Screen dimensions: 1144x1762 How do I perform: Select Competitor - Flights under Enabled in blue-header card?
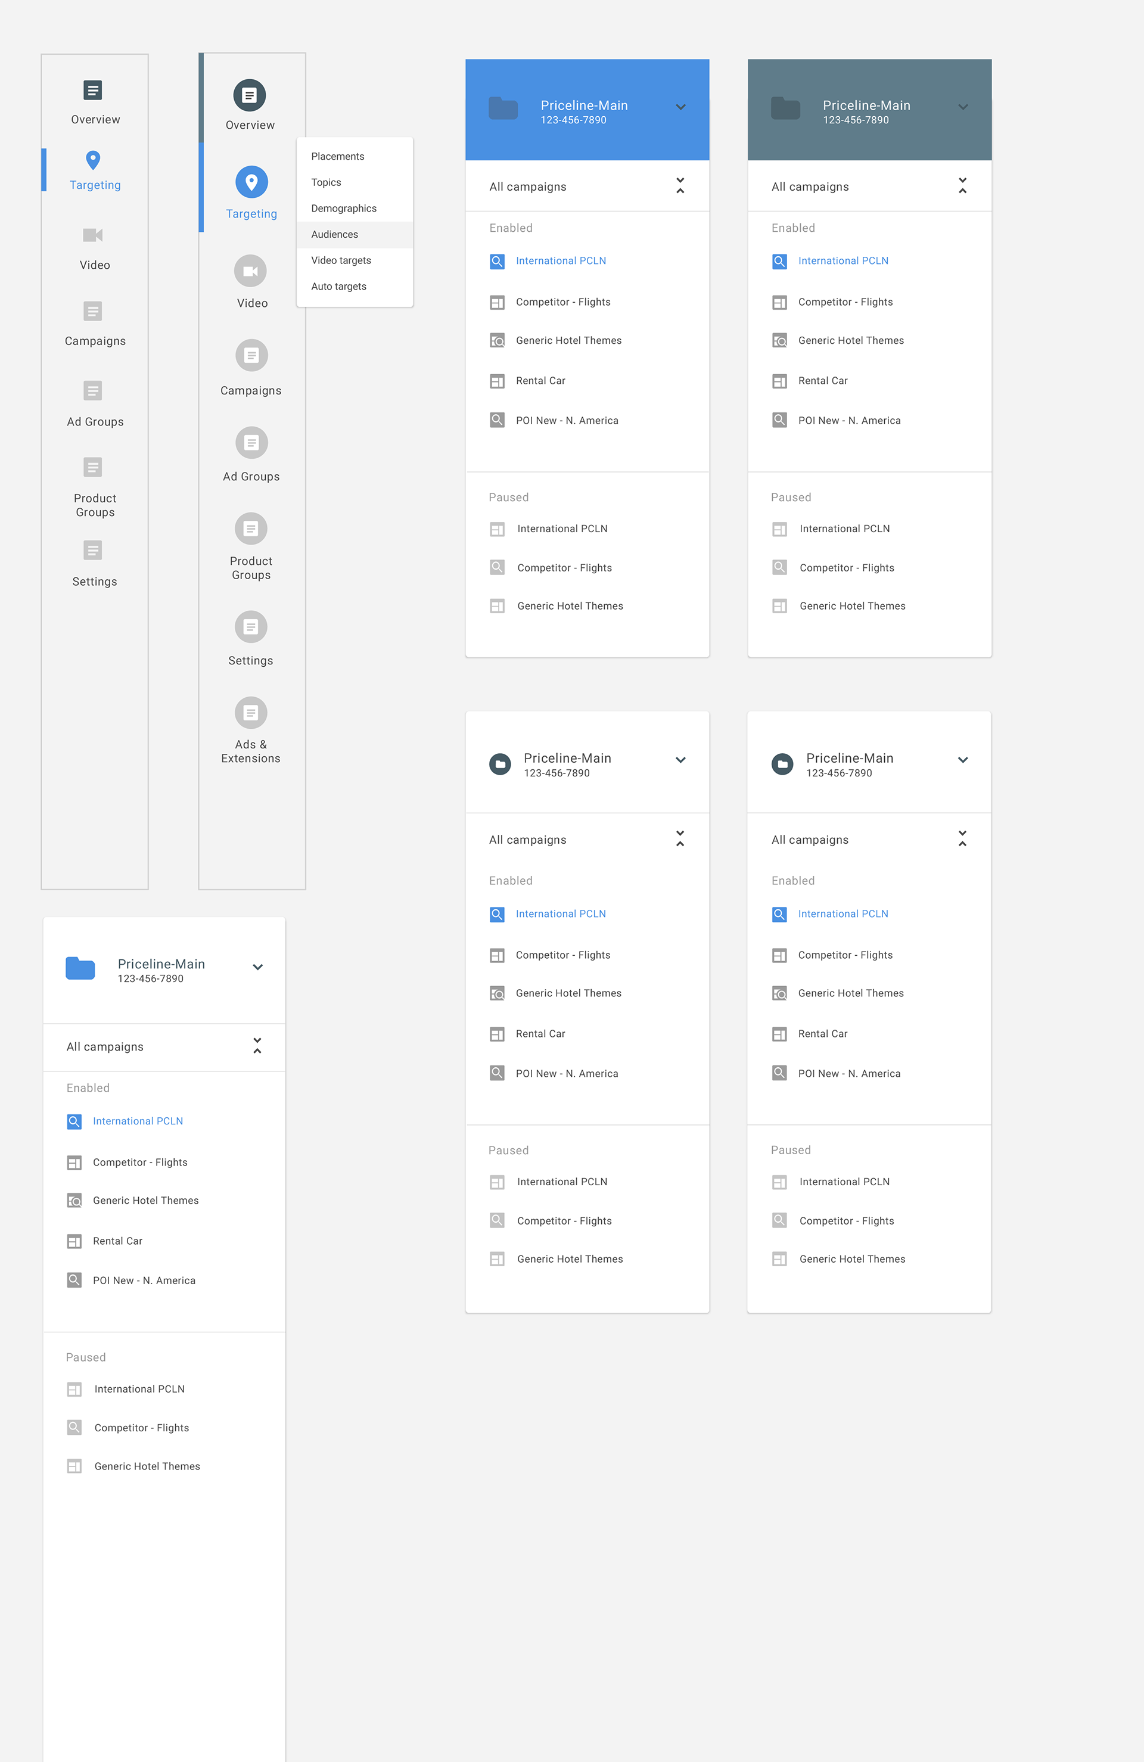point(562,302)
